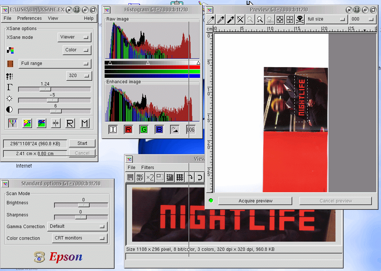The height and width of the screenshot is (271, 381).
Task: Click the save disk icon in Viewer
Action: [130, 177]
